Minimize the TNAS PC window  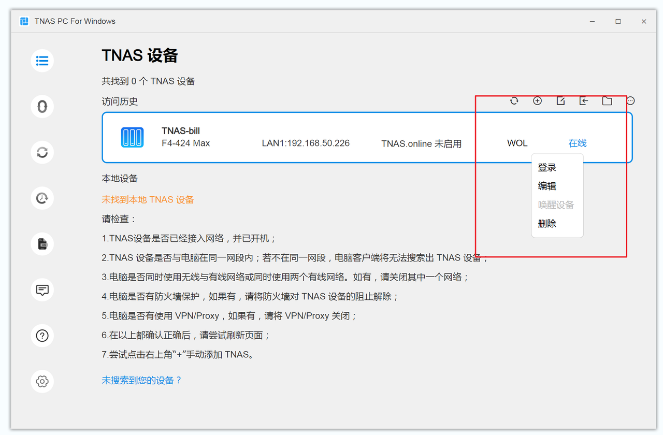(x=592, y=21)
